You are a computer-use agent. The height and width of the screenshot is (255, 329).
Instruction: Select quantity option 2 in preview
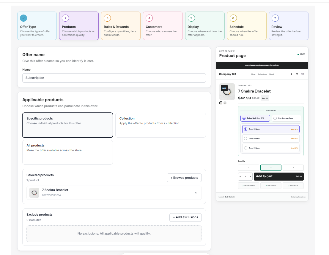click(x=271, y=168)
